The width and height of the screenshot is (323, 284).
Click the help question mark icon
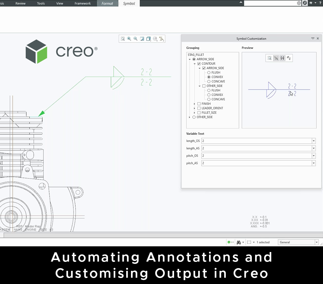point(320,3)
